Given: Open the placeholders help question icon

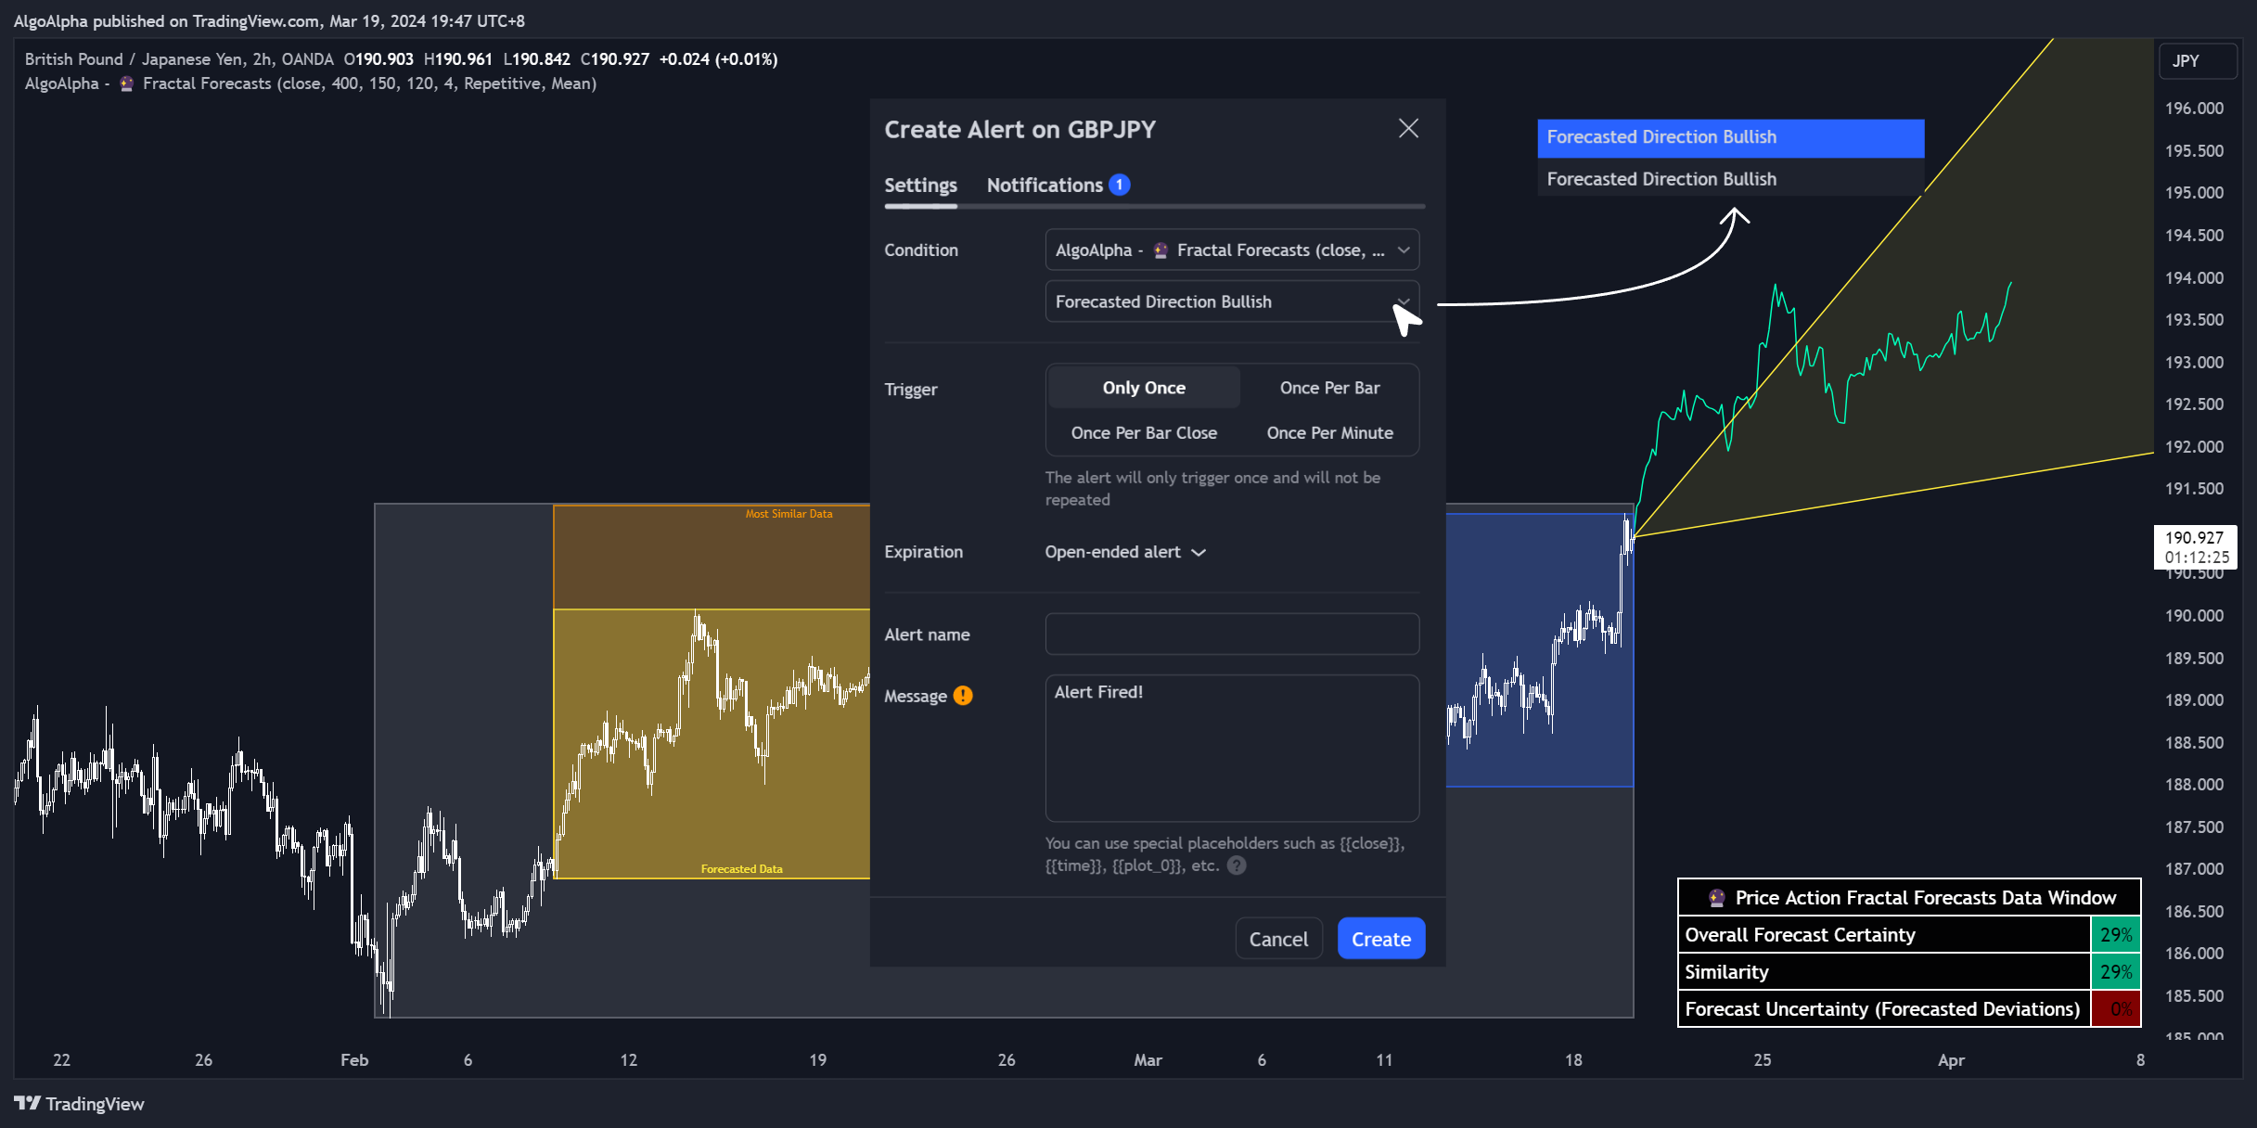Looking at the screenshot, I should [x=1237, y=865].
